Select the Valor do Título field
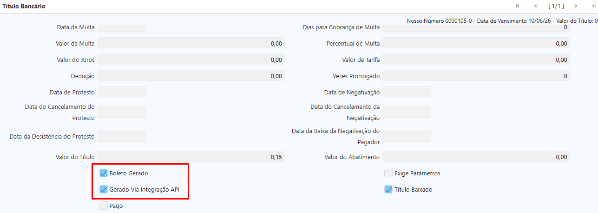The height and width of the screenshot is (213, 598). (x=191, y=157)
